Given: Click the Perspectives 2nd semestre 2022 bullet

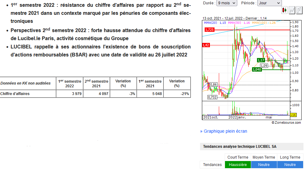Looking at the screenshot, I should [x=101, y=34].
